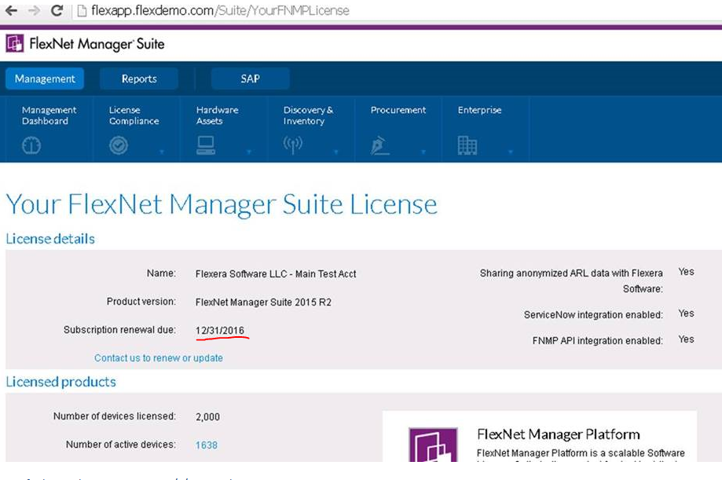
Task: Click Yes next to ServiceNow integration
Action: tap(686, 313)
